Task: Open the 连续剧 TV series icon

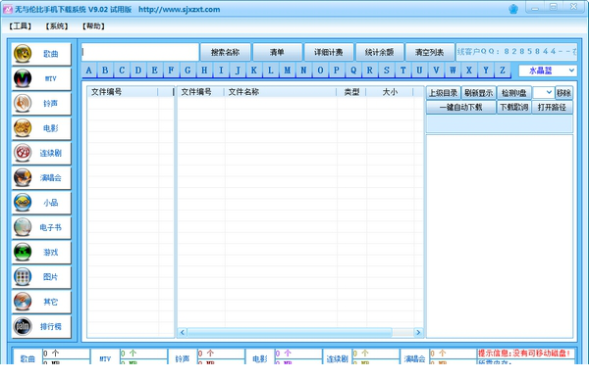Action: click(23, 153)
